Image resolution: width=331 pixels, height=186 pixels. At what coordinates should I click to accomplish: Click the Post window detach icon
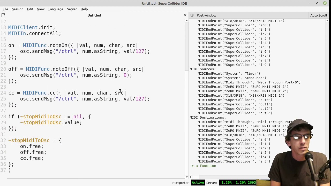(x=192, y=15)
